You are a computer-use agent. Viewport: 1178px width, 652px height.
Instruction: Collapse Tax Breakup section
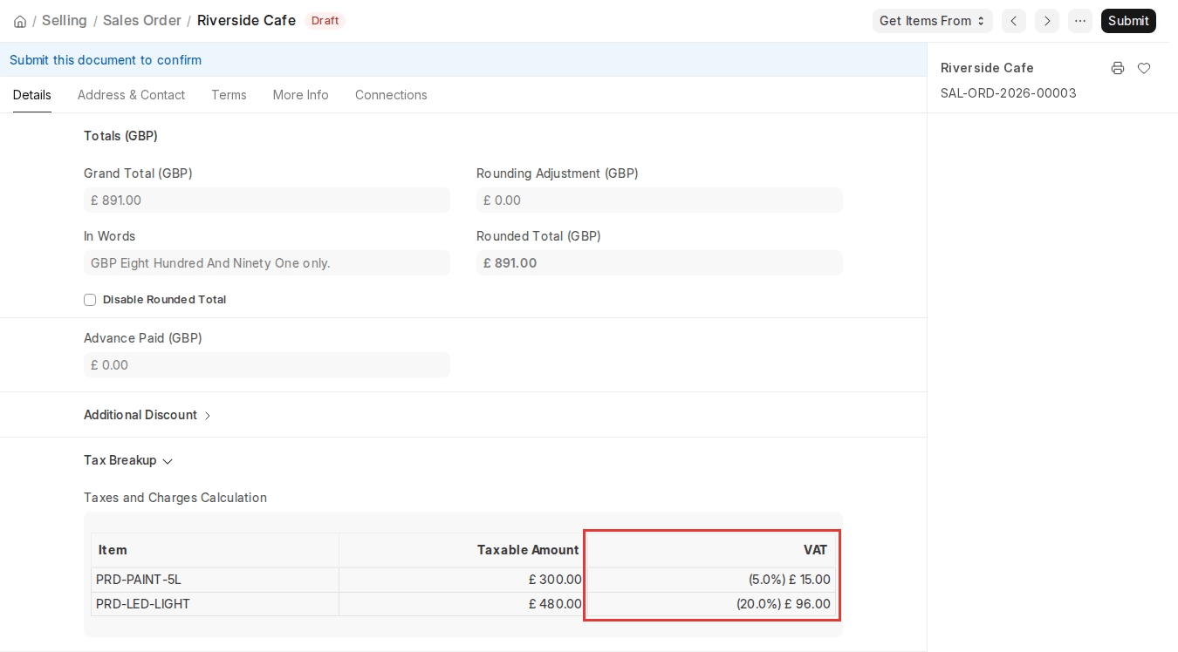tap(128, 460)
